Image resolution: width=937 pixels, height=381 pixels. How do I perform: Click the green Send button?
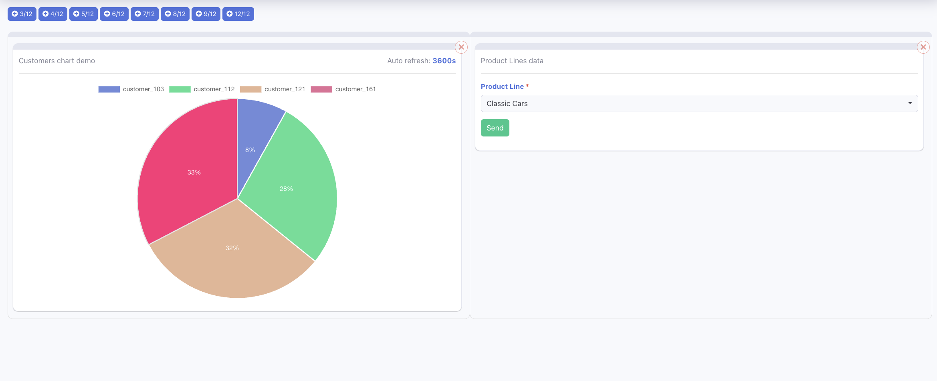tap(495, 128)
